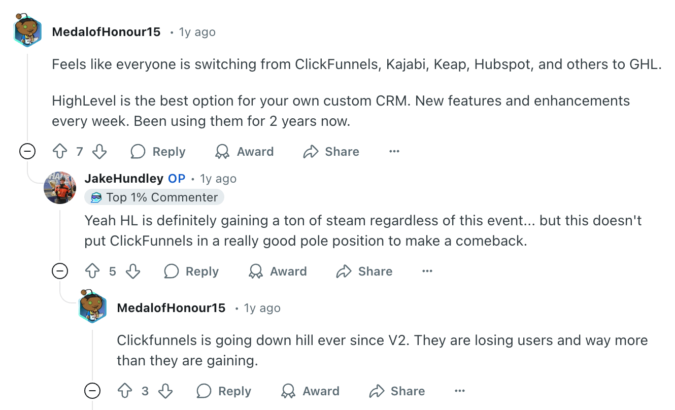Reply to JakeHundley's comment
The width and height of the screenshot is (675, 410).
pyautogui.click(x=191, y=271)
